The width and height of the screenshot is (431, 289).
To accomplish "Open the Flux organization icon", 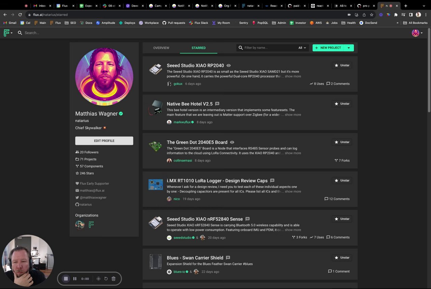I will 91,225.
